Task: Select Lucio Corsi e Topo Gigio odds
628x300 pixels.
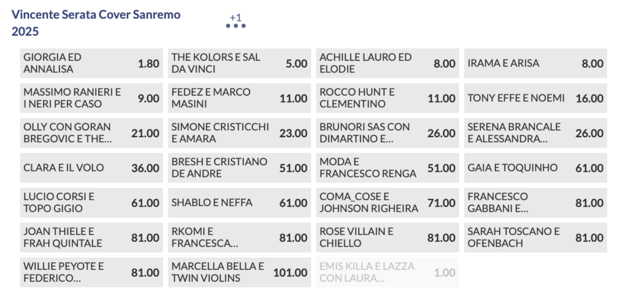Action: tap(91, 203)
